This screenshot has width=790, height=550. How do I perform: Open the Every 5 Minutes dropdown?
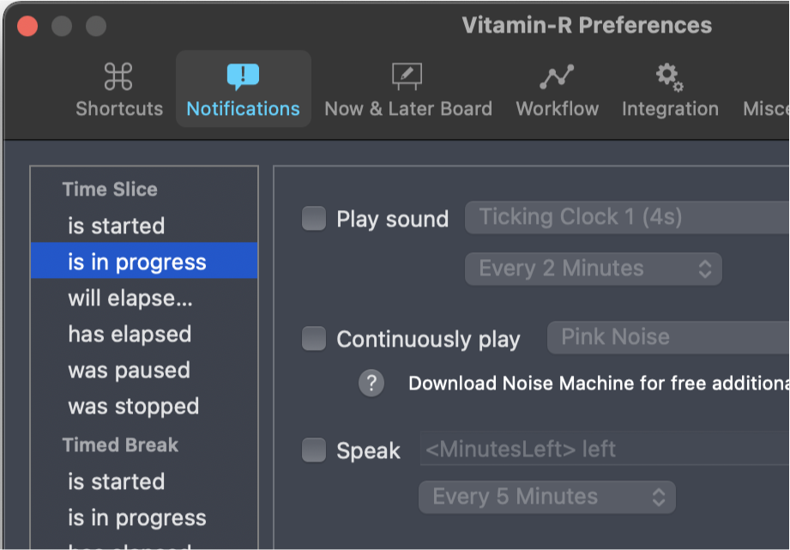[x=546, y=497]
